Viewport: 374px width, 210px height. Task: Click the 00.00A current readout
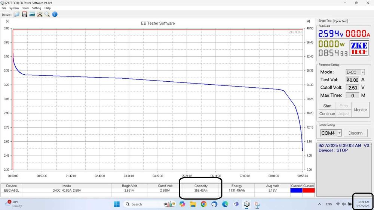click(358, 34)
